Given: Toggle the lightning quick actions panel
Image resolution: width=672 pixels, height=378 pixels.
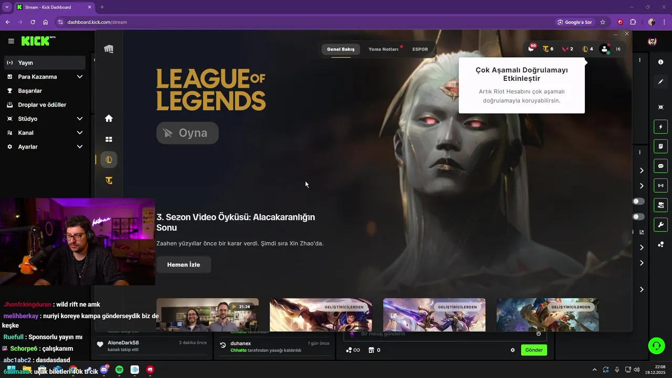Looking at the screenshot, I should [x=660, y=127].
